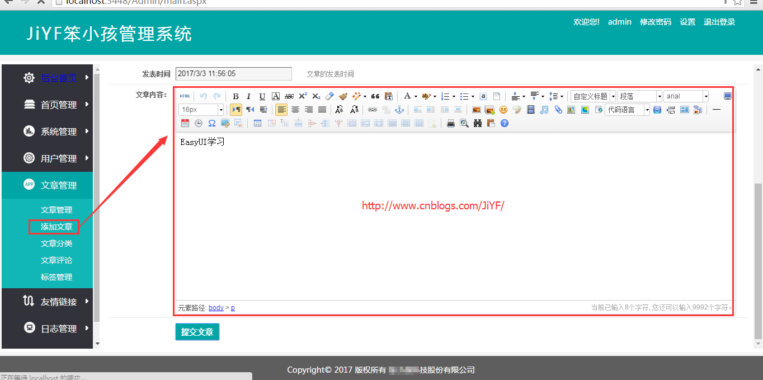Toggle center alignment
This screenshot has width=763, height=380.
[295, 110]
